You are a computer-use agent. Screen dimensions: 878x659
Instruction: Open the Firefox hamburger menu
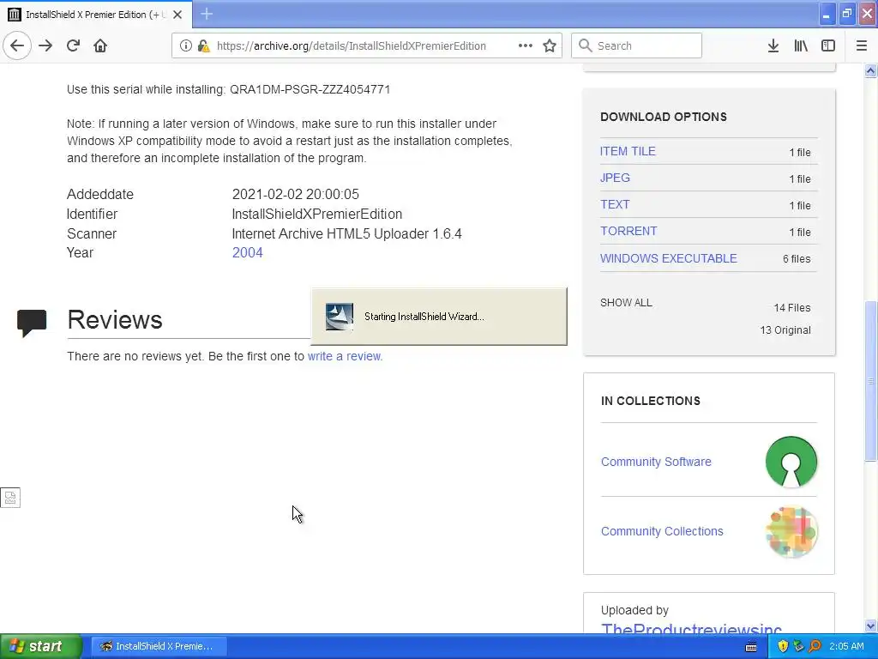click(x=861, y=45)
